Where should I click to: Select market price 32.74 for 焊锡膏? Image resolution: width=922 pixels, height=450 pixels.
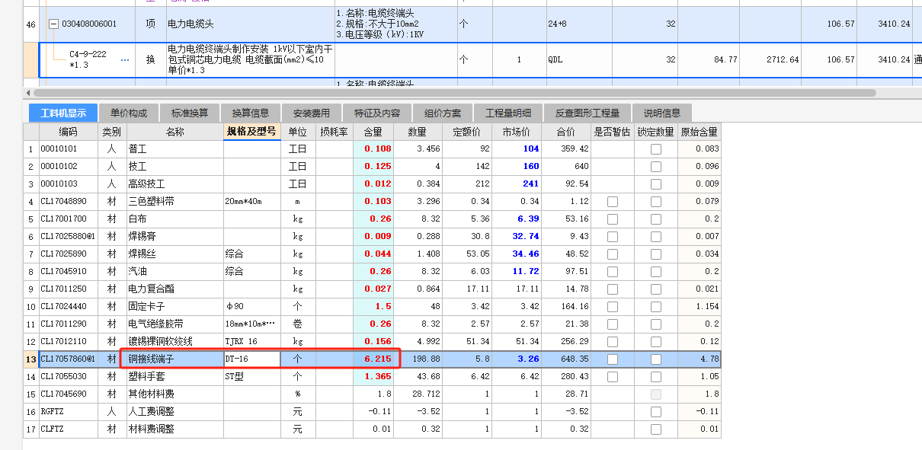(517, 236)
